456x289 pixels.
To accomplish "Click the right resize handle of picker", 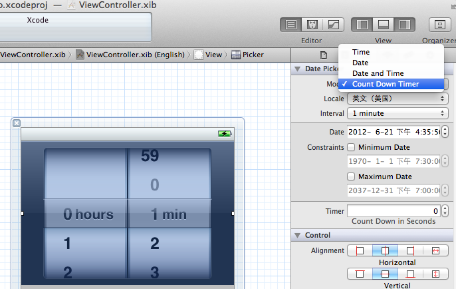I will [233, 214].
